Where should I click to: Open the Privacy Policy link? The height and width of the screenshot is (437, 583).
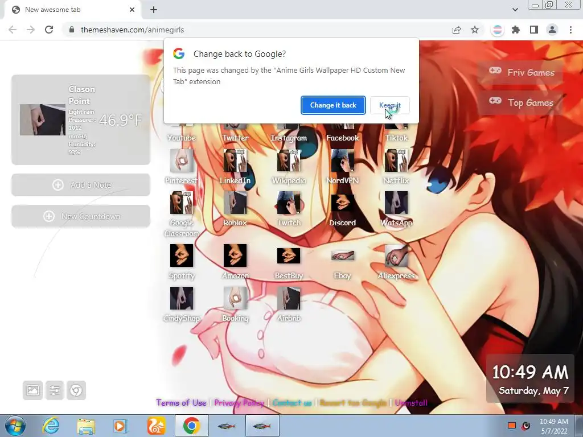click(x=239, y=403)
